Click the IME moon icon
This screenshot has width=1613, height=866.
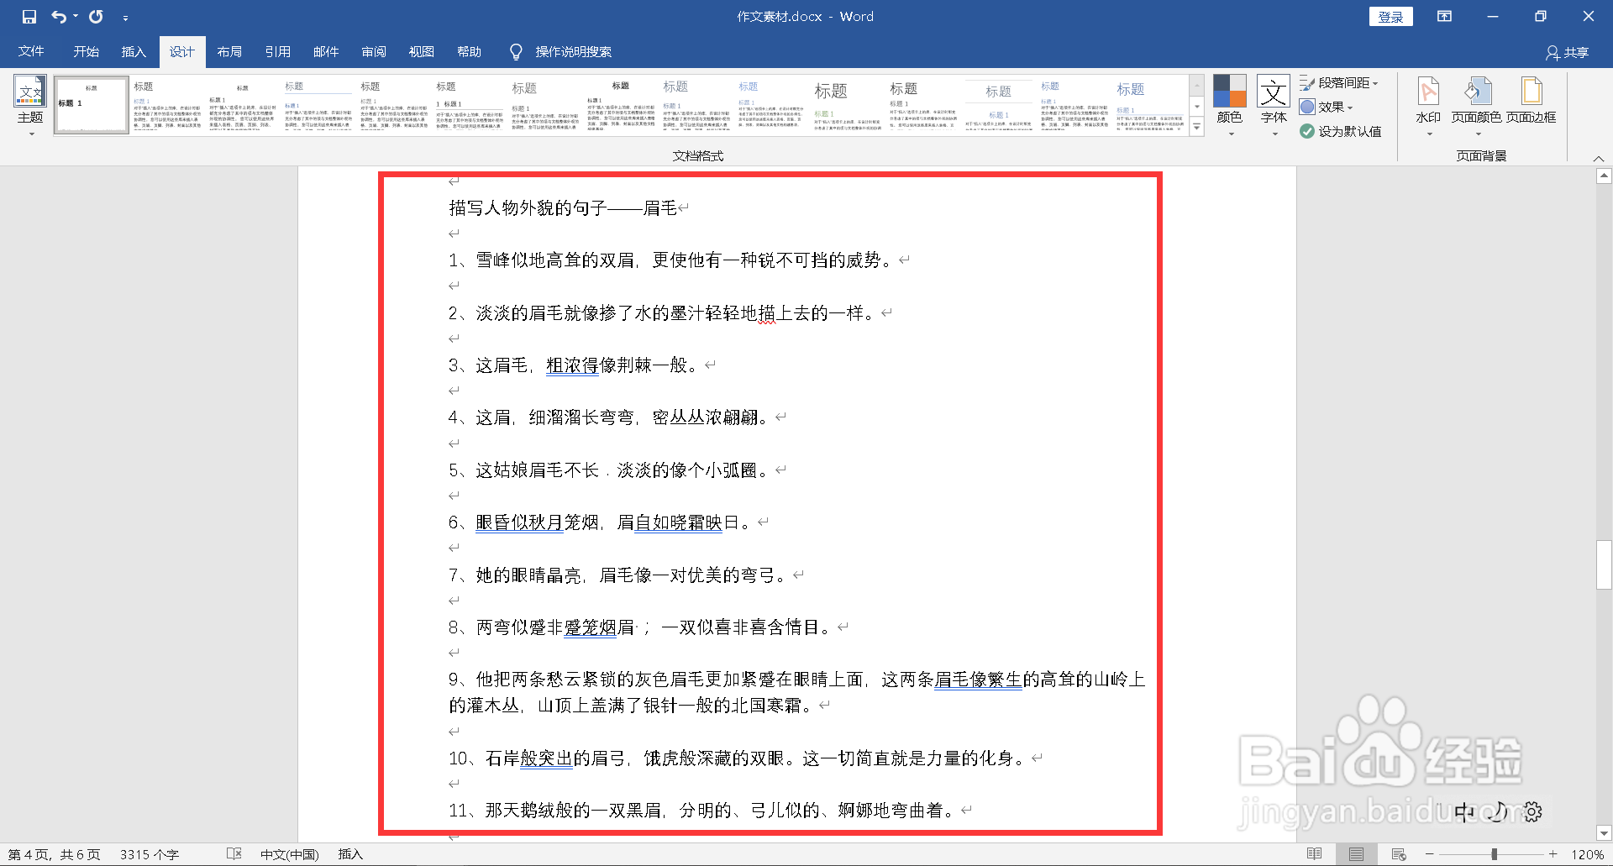[1499, 811]
